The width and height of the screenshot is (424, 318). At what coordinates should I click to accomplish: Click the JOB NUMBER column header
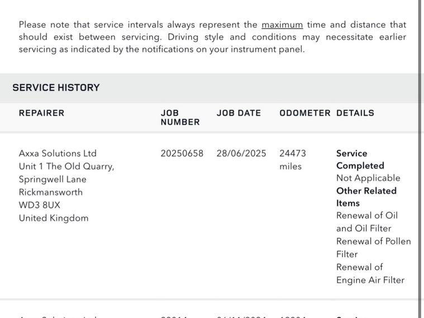(180, 117)
